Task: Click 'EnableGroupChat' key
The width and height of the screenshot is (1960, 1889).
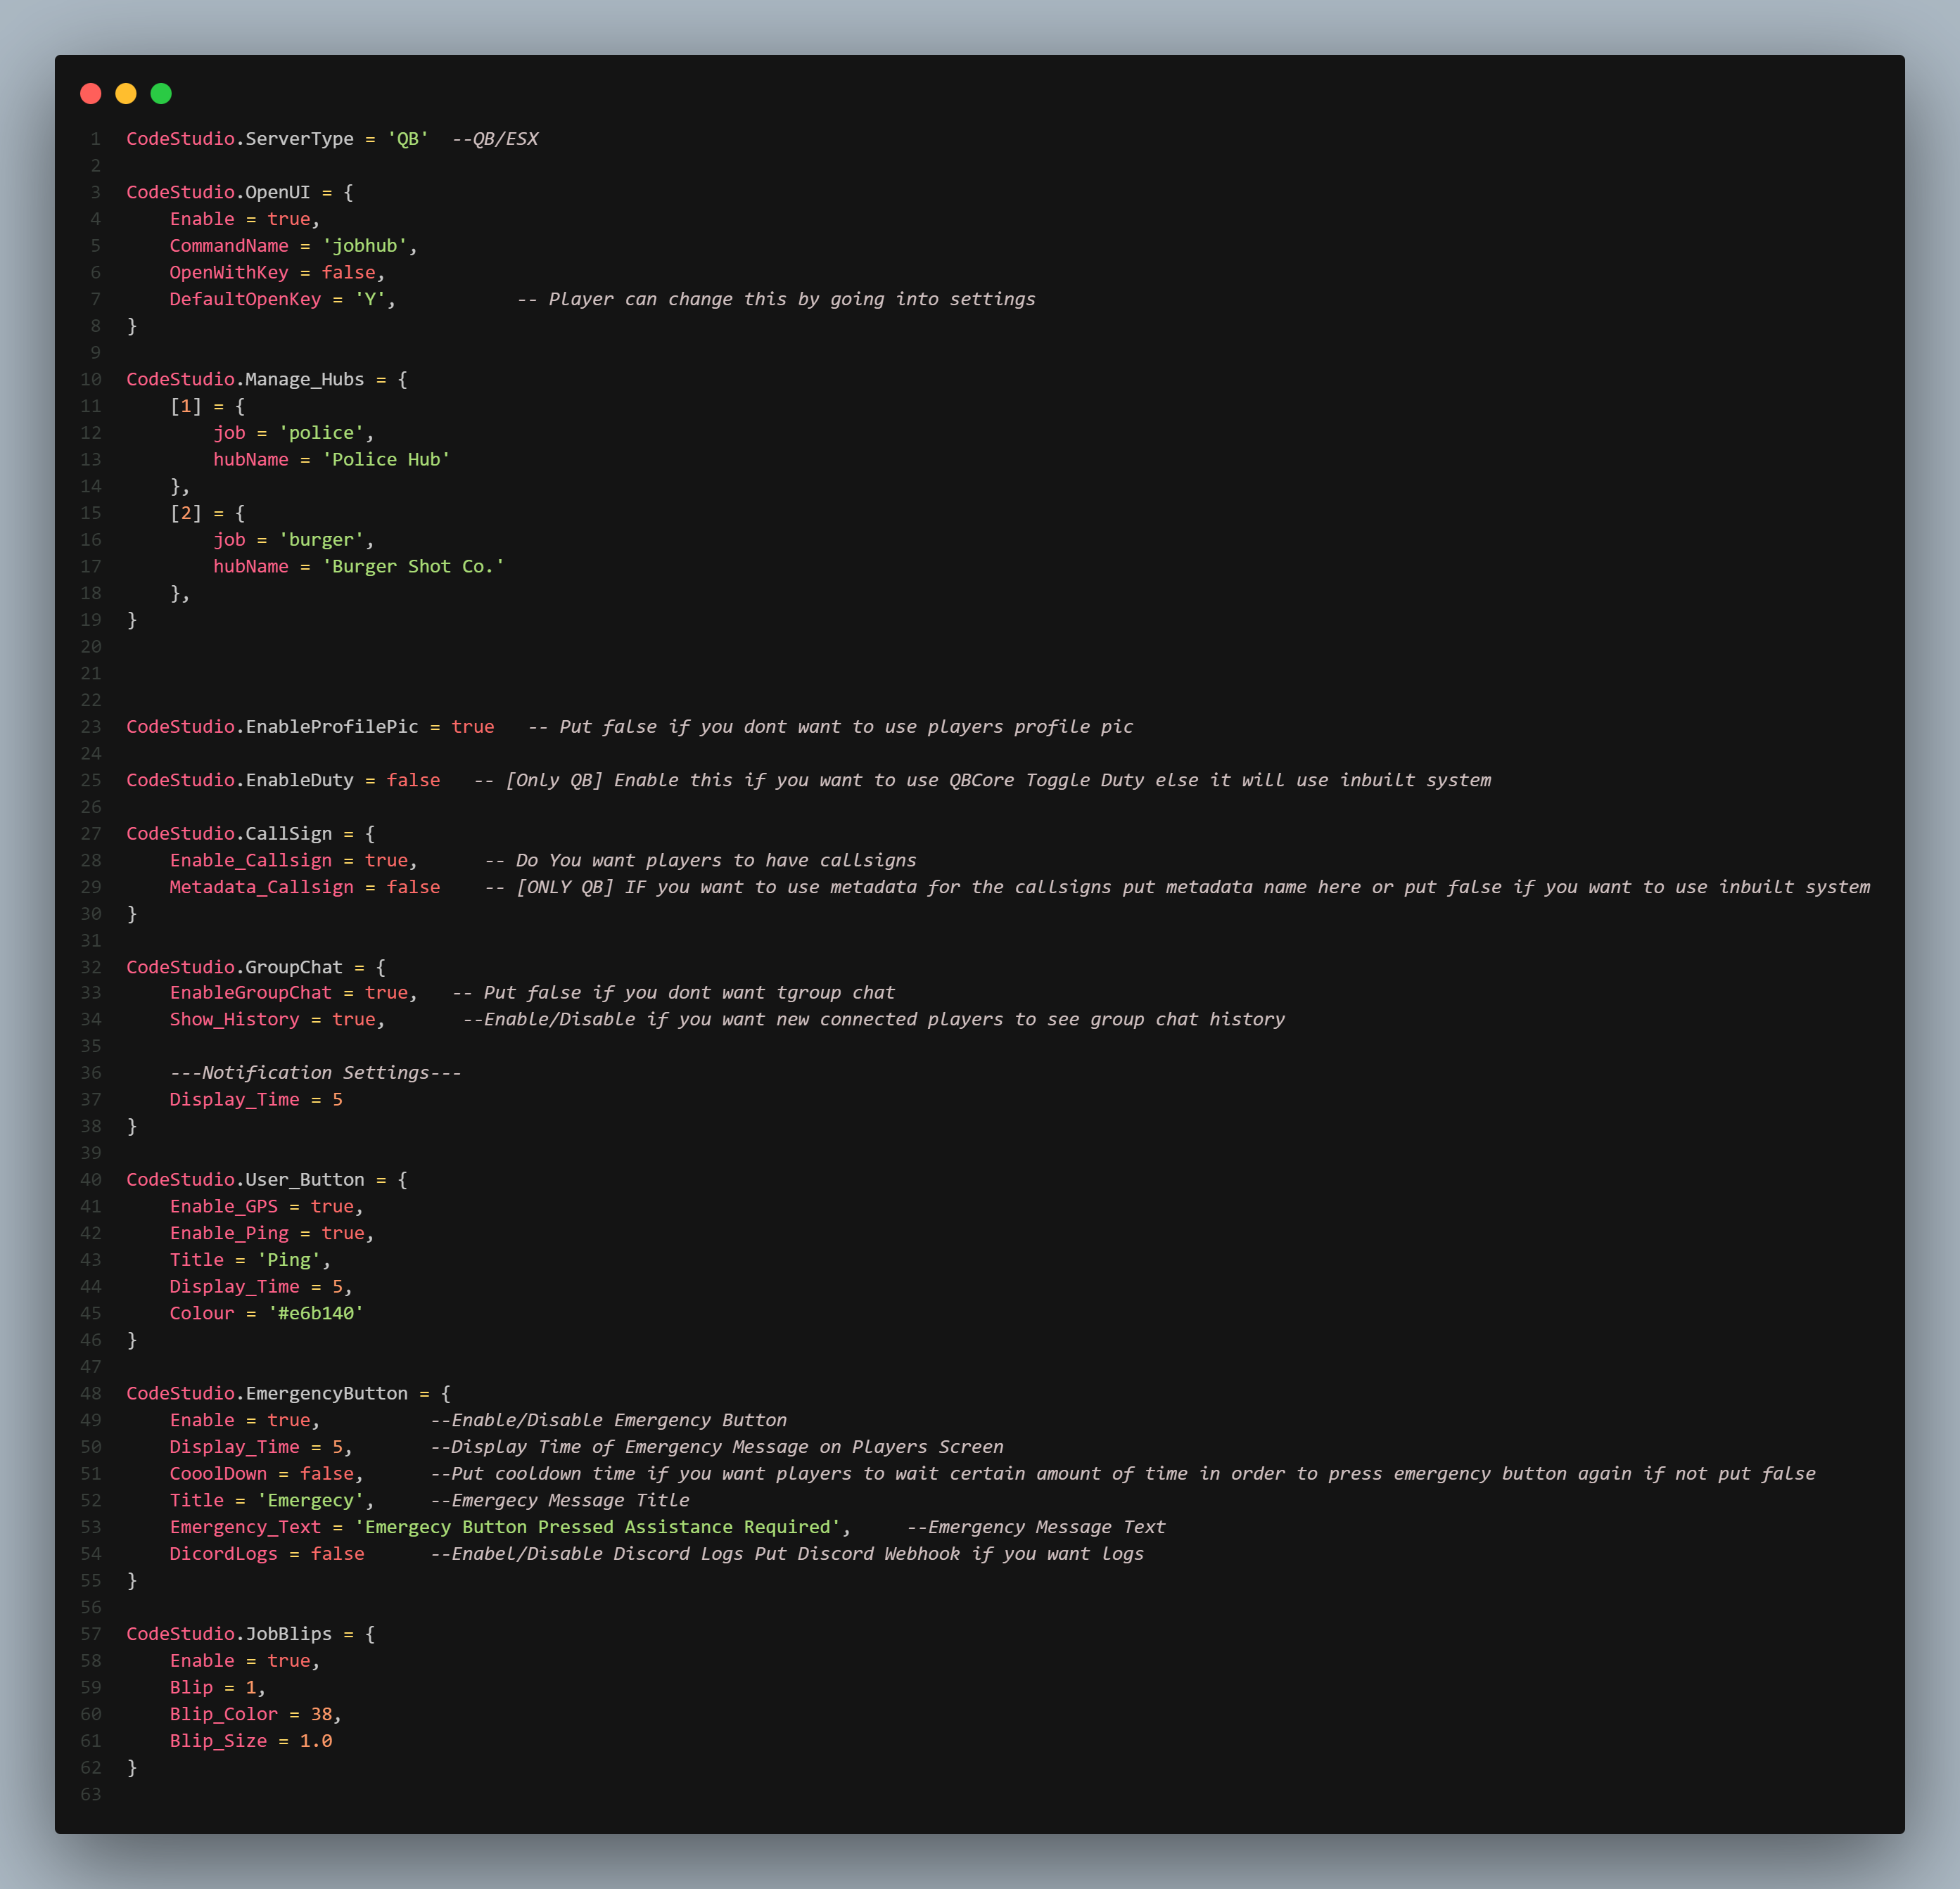Action: [x=251, y=992]
